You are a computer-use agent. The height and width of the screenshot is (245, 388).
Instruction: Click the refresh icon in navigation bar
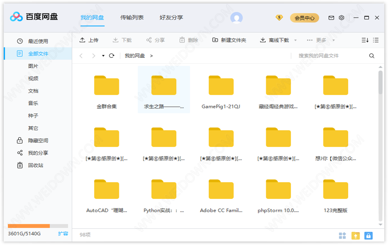tap(111, 56)
